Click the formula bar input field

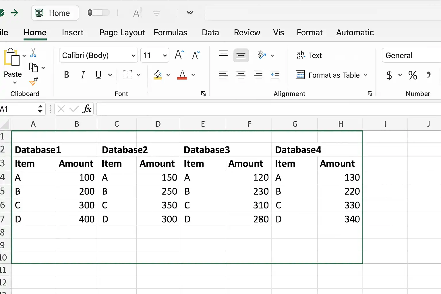268,109
